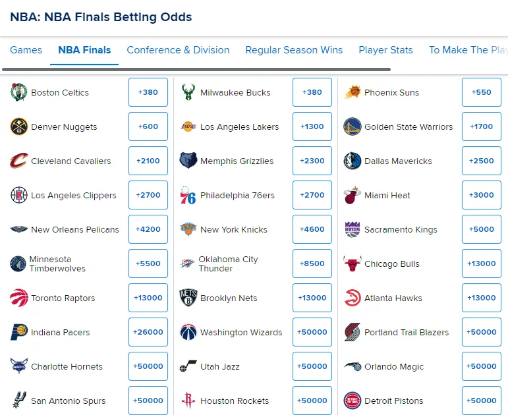The image size is (508, 417).
Task: Click the Milwaukee Bucks deer logo
Action: point(188,92)
